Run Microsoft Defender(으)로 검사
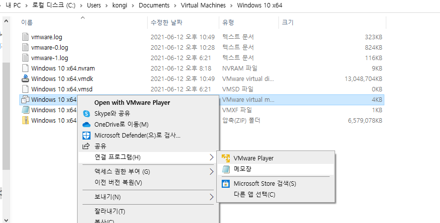 click(148, 136)
